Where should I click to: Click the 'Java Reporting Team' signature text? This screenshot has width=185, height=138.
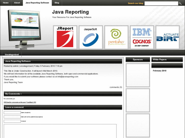pyautogui.click(x=13, y=82)
